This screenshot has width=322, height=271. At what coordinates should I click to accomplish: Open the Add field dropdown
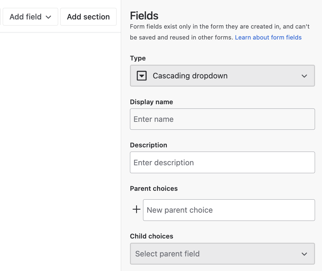(30, 17)
